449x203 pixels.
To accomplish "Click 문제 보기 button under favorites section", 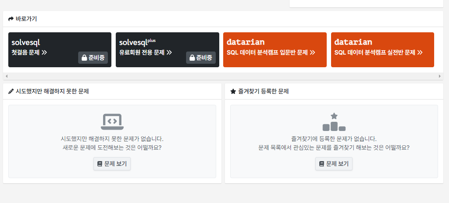I will coord(334,164).
